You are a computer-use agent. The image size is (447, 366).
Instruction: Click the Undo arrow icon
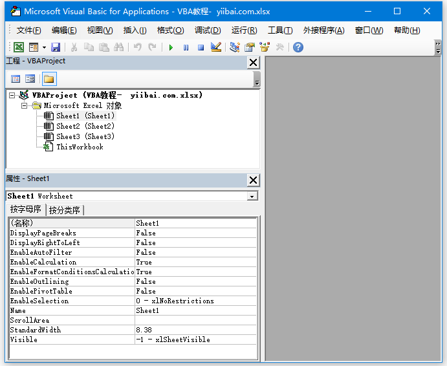tap(138, 47)
